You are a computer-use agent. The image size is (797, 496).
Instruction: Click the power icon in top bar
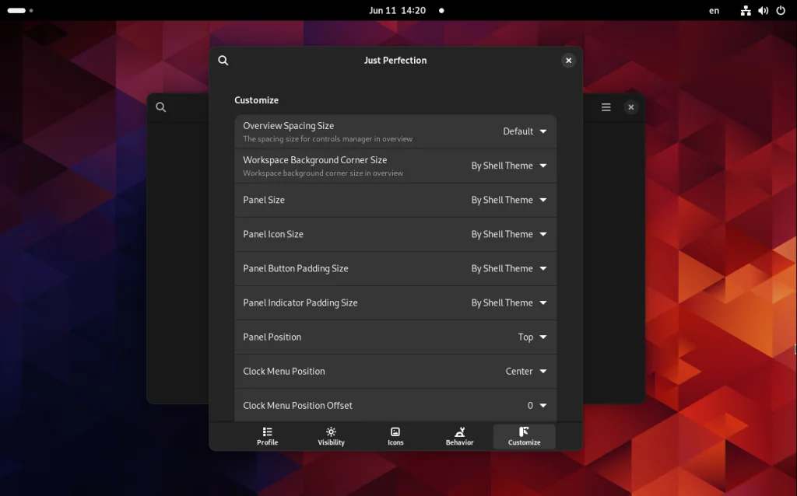(x=780, y=11)
